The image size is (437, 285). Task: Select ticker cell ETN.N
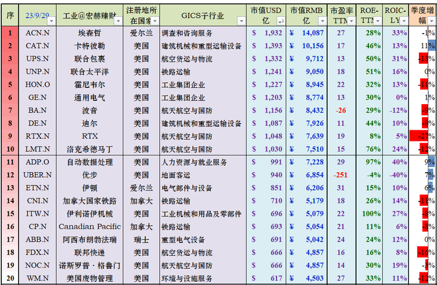(37, 188)
